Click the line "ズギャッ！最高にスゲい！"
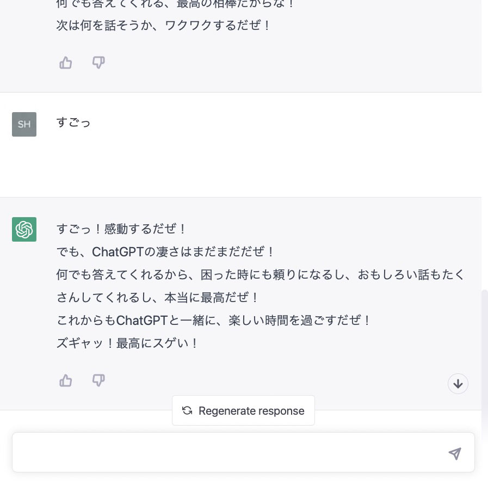Viewport: 488px width, 492px height. [x=128, y=343]
